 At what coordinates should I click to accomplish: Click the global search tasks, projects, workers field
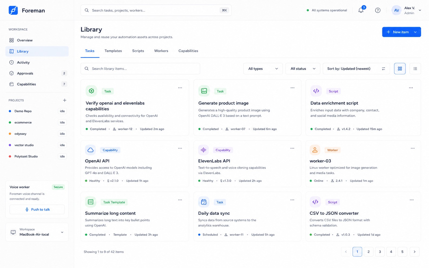click(x=156, y=10)
